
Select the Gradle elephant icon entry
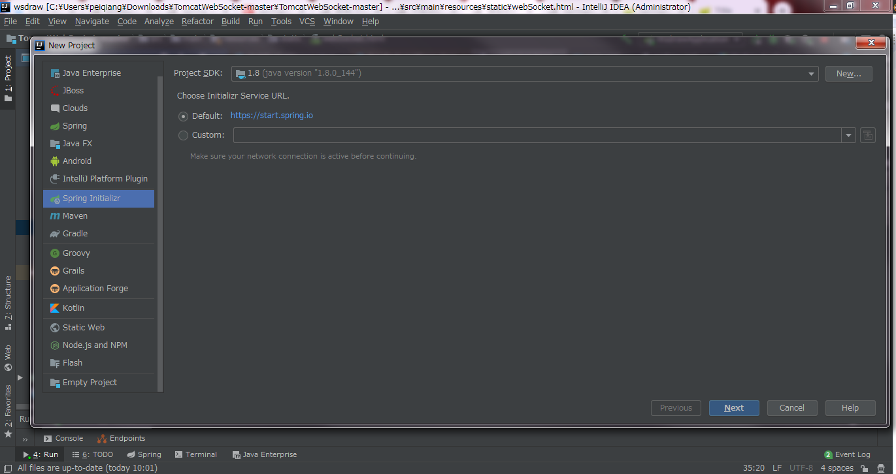tap(55, 234)
